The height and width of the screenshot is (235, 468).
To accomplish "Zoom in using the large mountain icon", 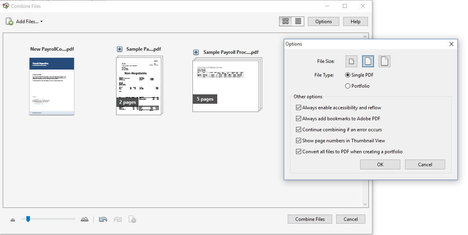I will pyautogui.click(x=84, y=219).
